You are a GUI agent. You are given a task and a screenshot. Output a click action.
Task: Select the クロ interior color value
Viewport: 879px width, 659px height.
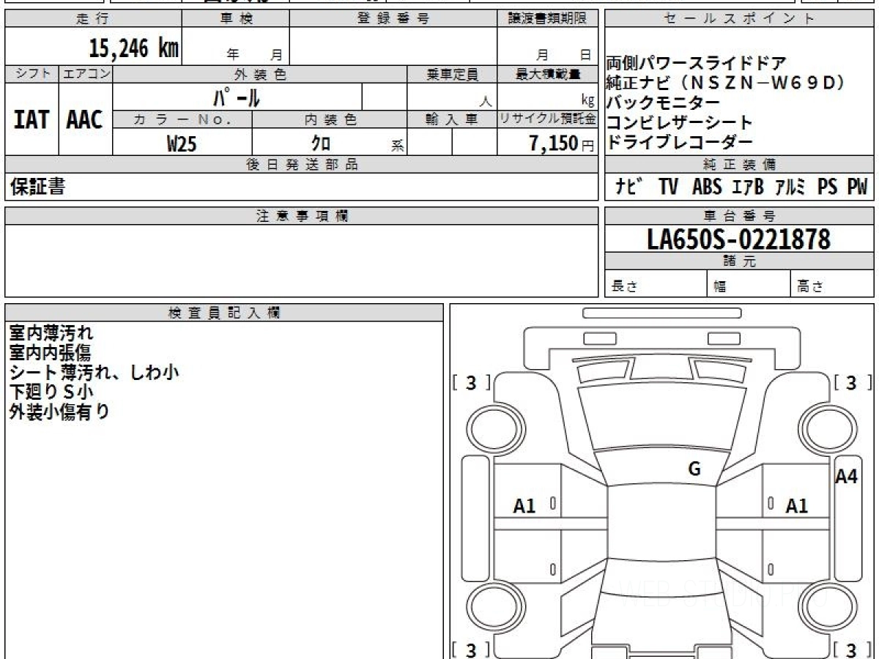point(321,144)
